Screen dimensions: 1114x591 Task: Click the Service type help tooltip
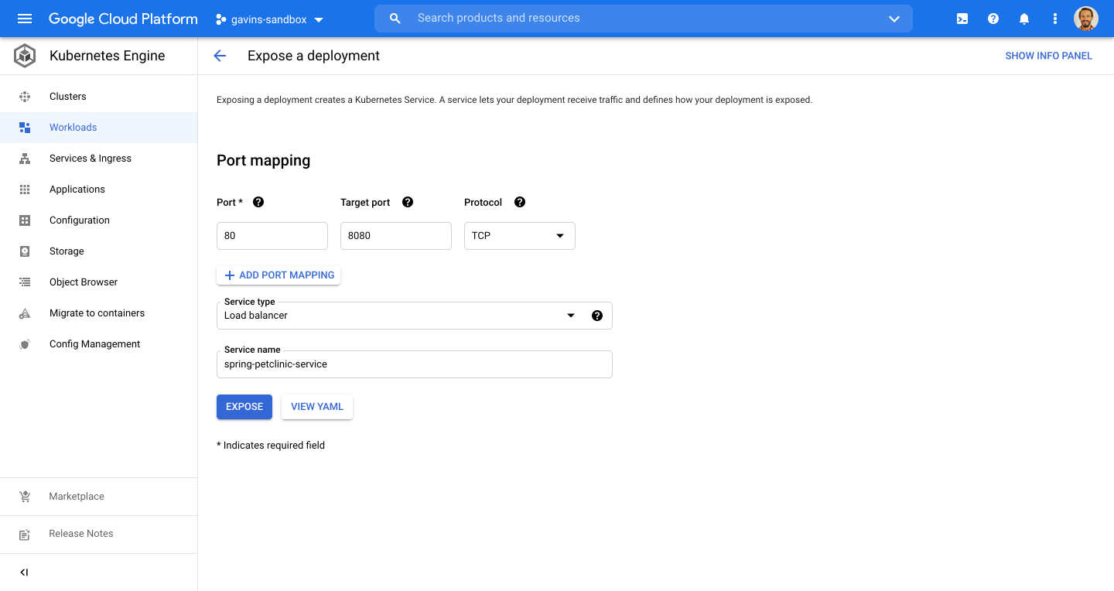(x=597, y=316)
